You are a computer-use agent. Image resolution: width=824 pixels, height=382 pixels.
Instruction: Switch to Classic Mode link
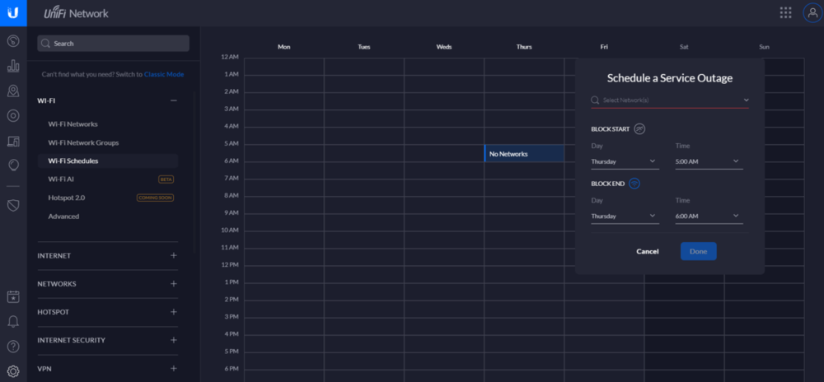click(x=164, y=75)
